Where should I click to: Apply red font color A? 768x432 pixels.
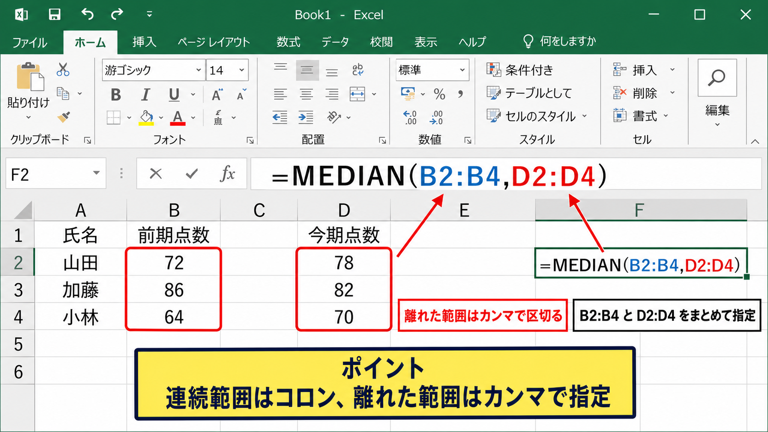(178, 118)
